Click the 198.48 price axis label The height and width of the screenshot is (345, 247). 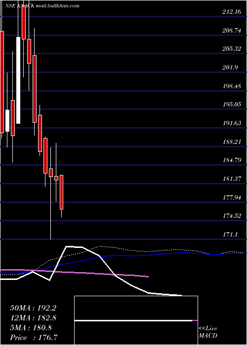[232, 86]
